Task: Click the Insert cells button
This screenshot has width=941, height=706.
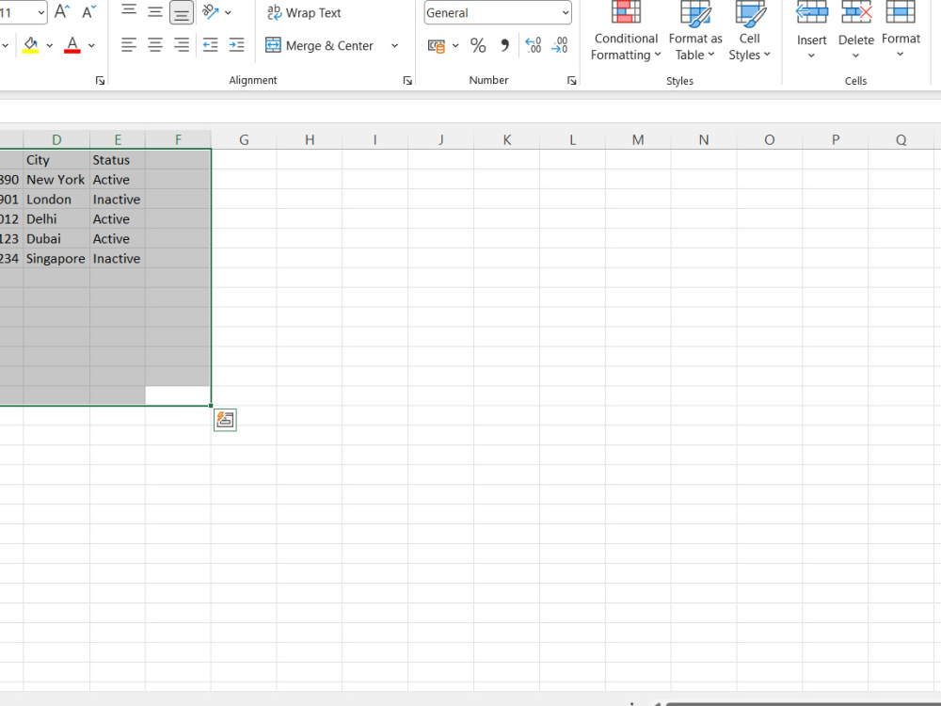Action: pos(812,31)
